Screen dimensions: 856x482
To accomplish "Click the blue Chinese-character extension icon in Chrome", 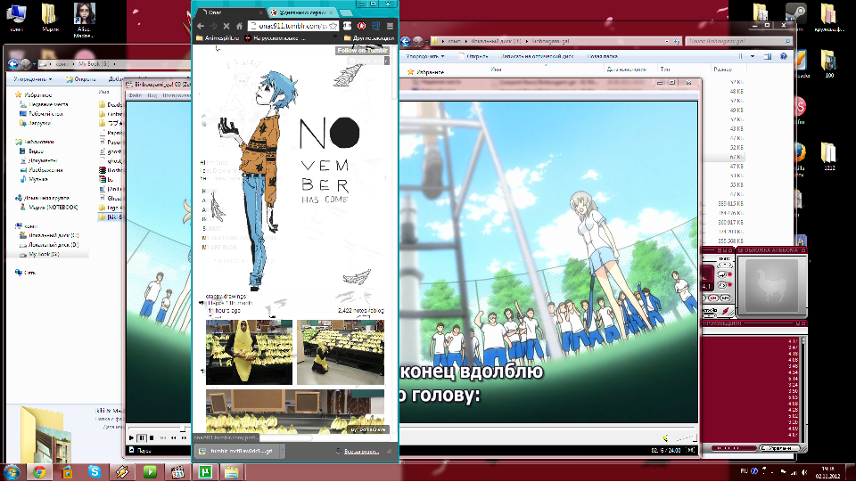I will click(375, 26).
